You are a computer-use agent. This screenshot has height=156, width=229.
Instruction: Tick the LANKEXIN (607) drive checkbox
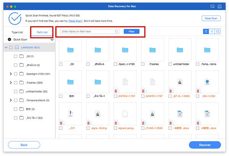click(11, 47)
